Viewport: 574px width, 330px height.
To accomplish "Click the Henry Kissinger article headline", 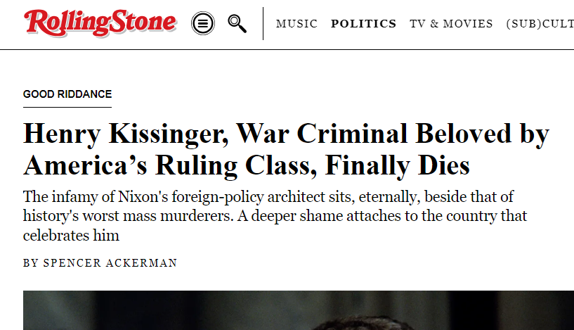I will (x=286, y=150).
